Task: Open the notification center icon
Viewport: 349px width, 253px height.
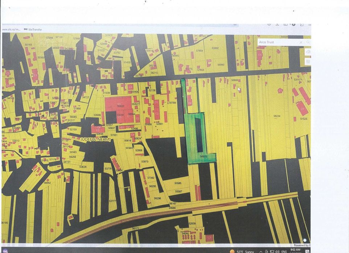Action: coord(307,252)
